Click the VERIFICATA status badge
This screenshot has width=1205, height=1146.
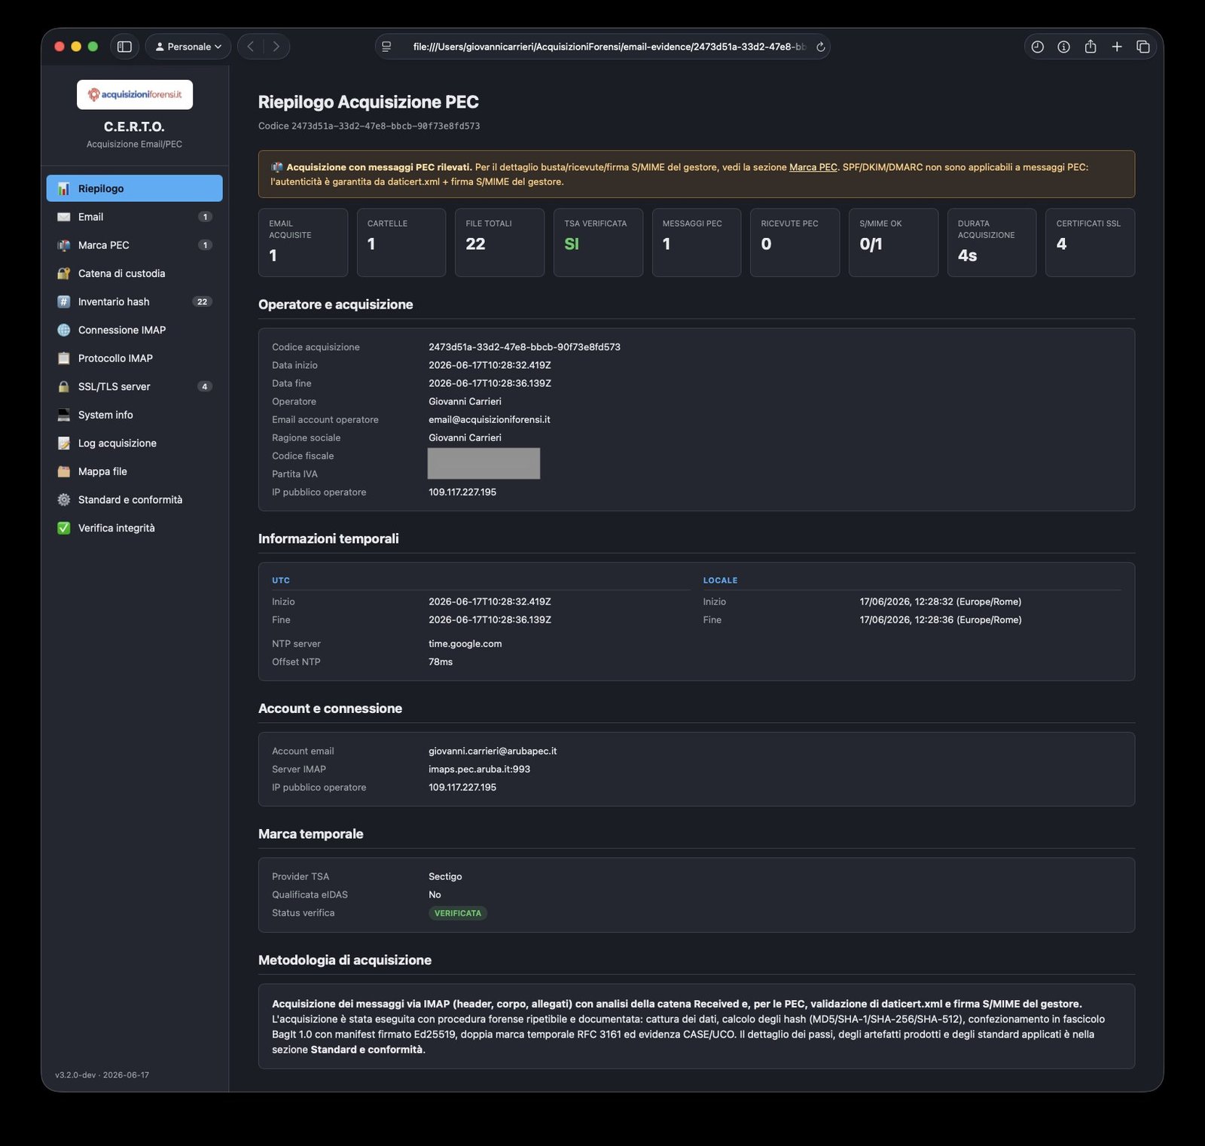pos(458,913)
